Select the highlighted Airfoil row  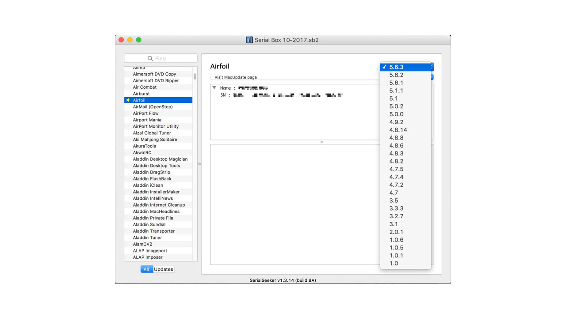pyautogui.click(x=158, y=100)
